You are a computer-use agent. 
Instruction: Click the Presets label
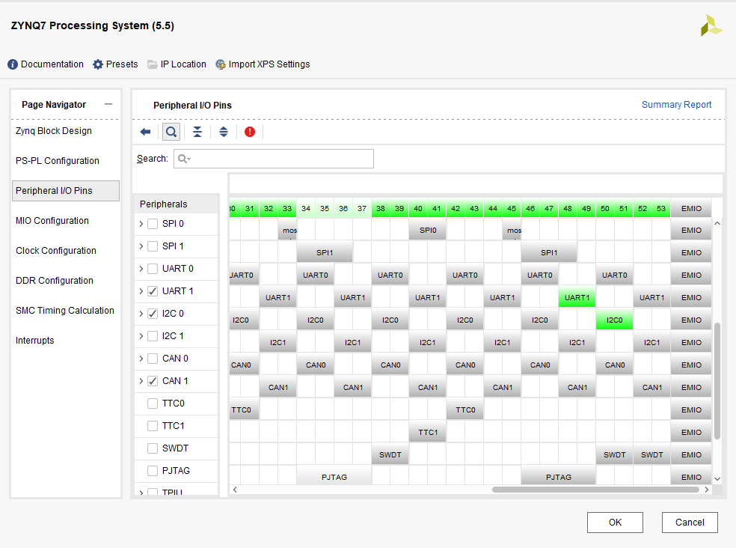pos(122,64)
